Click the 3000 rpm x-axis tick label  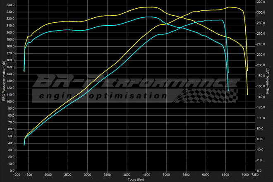[x=87, y=175]
